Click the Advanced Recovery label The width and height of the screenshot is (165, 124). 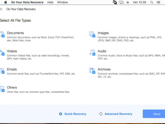[118, 114]
